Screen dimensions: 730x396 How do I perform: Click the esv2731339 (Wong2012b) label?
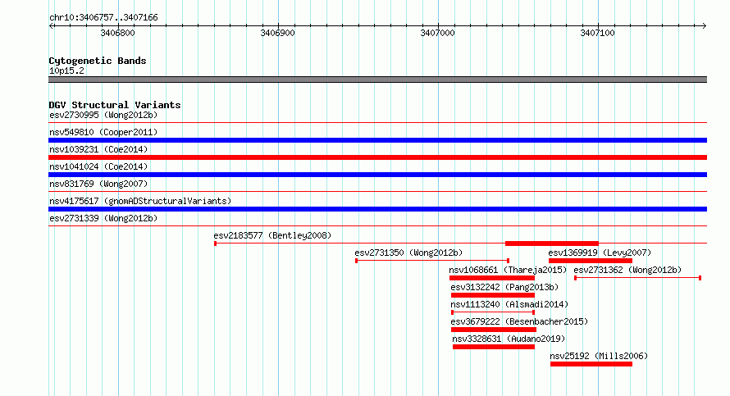pyautogui.click(x=103, y=218)
